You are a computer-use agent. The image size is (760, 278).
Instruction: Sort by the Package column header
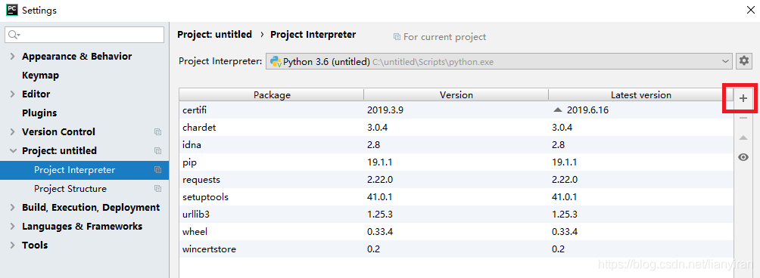pyautogui.click(x=272, y=94)
